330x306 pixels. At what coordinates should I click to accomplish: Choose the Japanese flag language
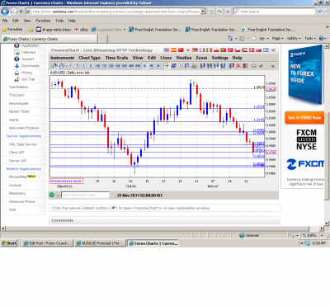point(188,50)
